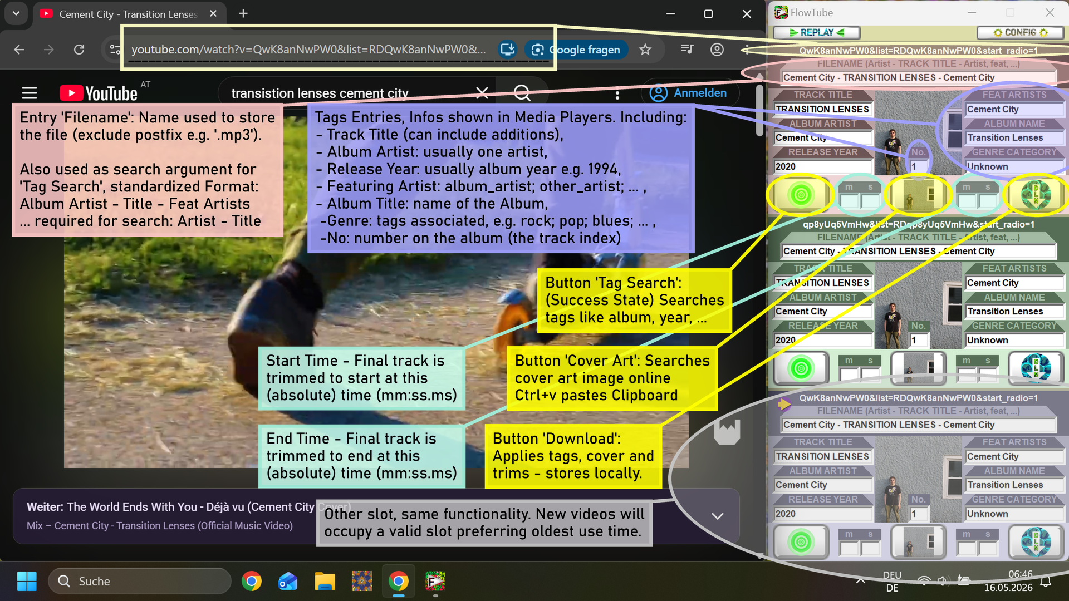Open Chrome profile icon
The image size is (1069, 601).
[717, 50]
